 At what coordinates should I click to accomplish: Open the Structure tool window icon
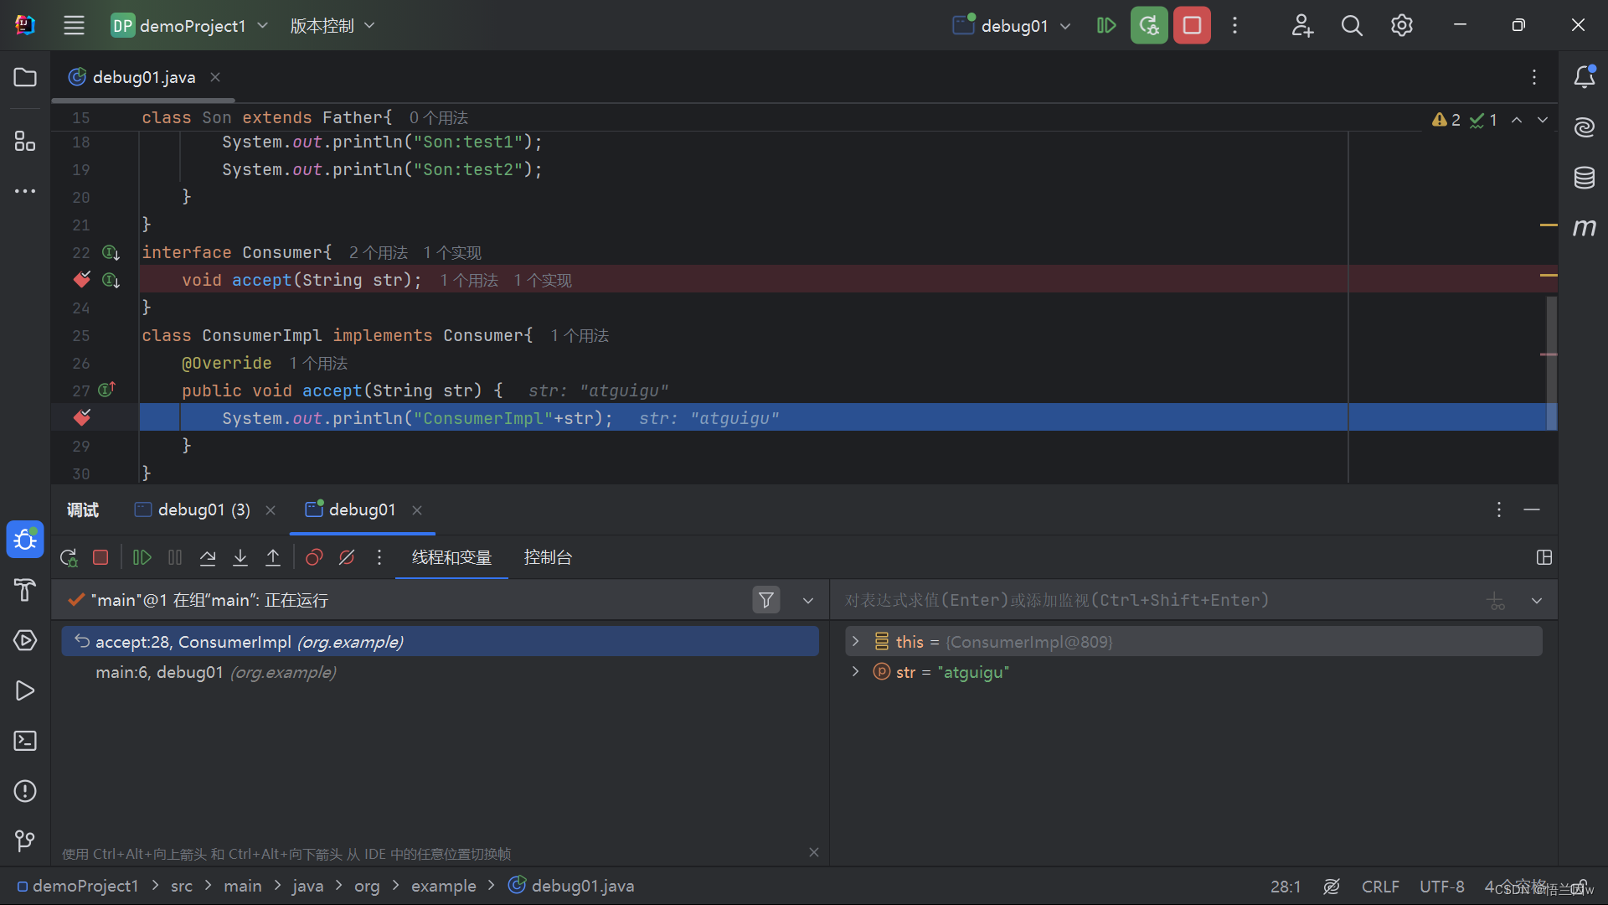click(25, 141)
